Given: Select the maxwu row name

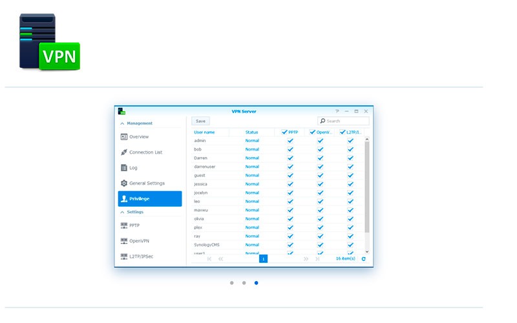Looking at the screenshot, I should click(201, 211).
